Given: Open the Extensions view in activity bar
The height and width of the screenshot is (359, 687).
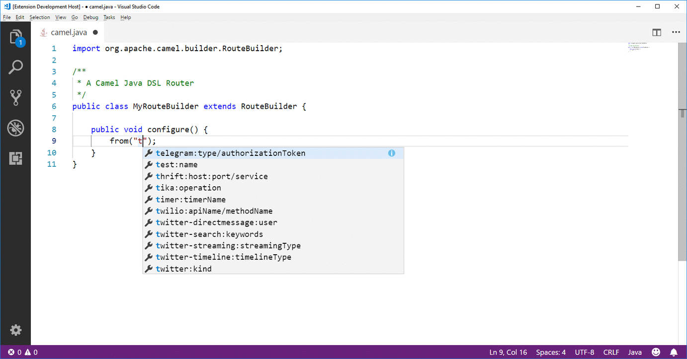Looking at the screenshot, I should (15, 158).
